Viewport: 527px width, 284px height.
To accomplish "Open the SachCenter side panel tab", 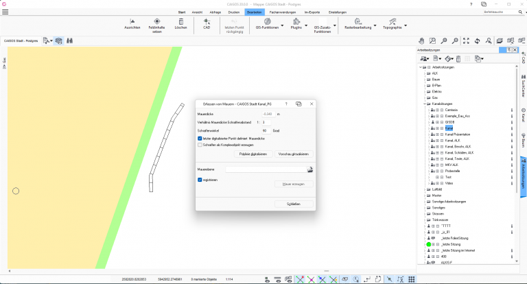I will [x=524, y=86].
